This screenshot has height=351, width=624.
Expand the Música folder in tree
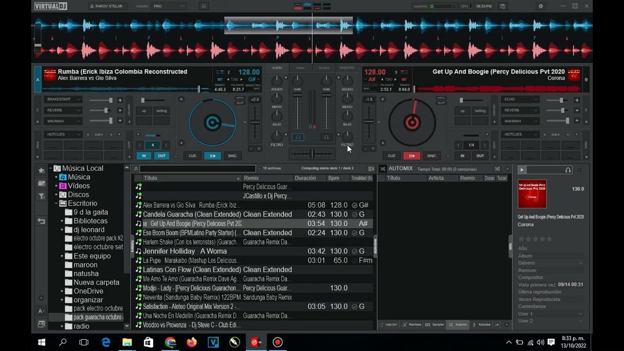pos(57,177)
